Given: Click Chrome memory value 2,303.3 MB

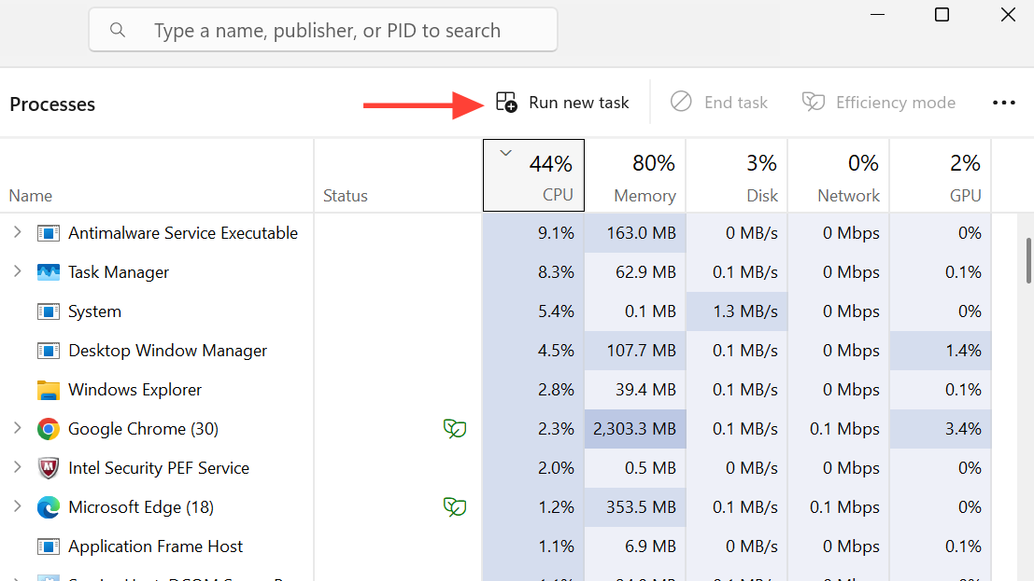Looking at the screenshot, I should [x=634, y=429].
